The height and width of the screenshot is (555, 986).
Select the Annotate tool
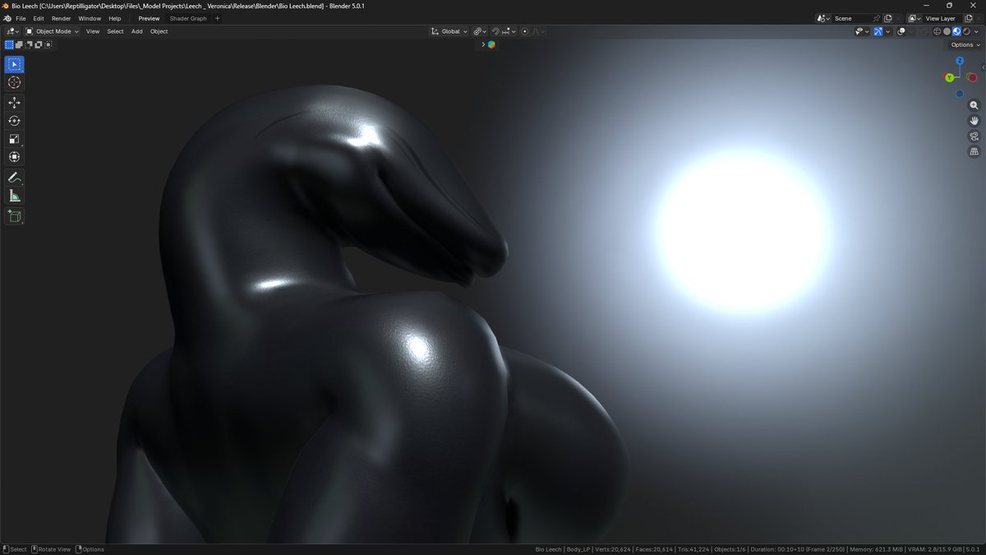click(x=14, y=178)
